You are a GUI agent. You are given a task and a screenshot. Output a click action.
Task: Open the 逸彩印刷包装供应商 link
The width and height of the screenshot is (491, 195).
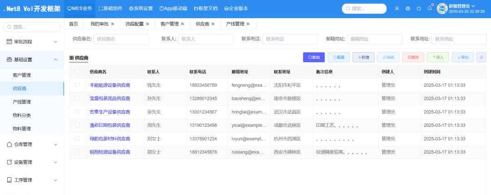coord(110,125)
